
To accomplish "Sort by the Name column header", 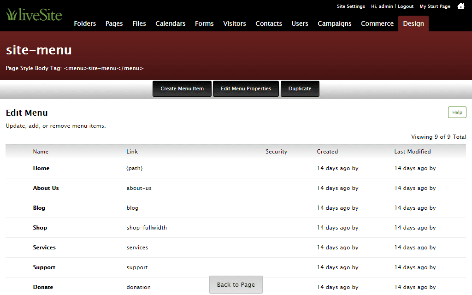I will 41,152.
